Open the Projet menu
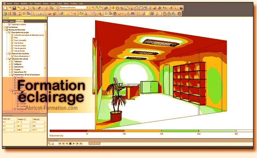This screenshot has height=158, width=257. coord(16,4)
